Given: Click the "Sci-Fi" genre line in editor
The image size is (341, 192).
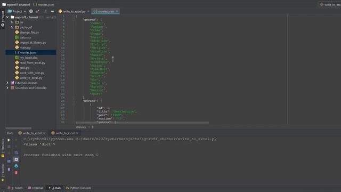Looking at the screenshot, I should pos(98,76).
